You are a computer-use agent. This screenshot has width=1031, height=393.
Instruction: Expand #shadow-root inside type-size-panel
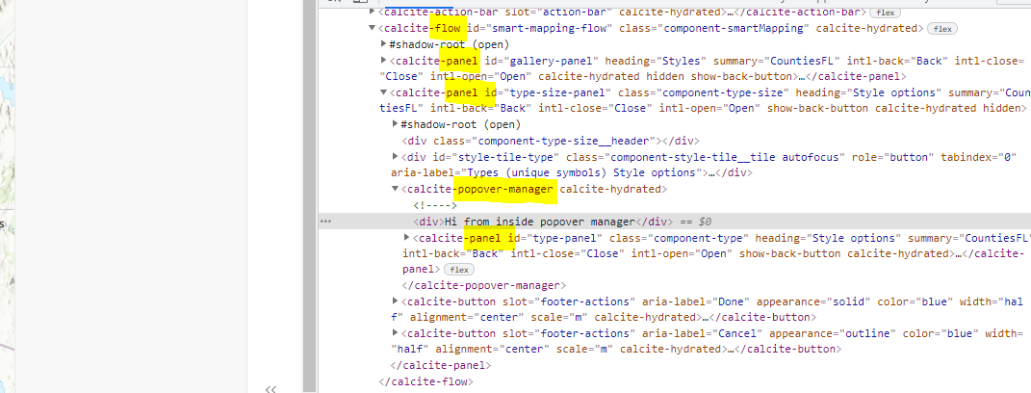tap(396, 123)
